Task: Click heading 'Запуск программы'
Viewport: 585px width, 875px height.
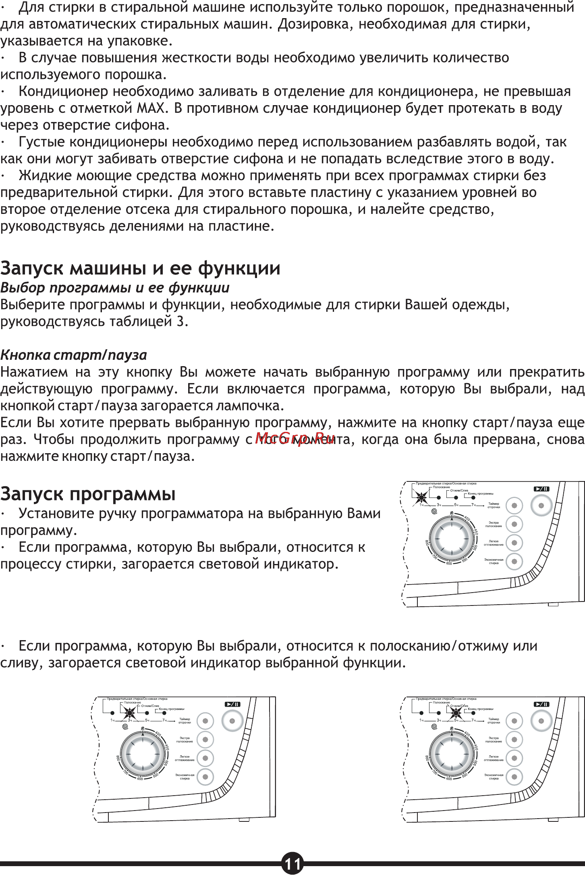Action: coord(88,494)
